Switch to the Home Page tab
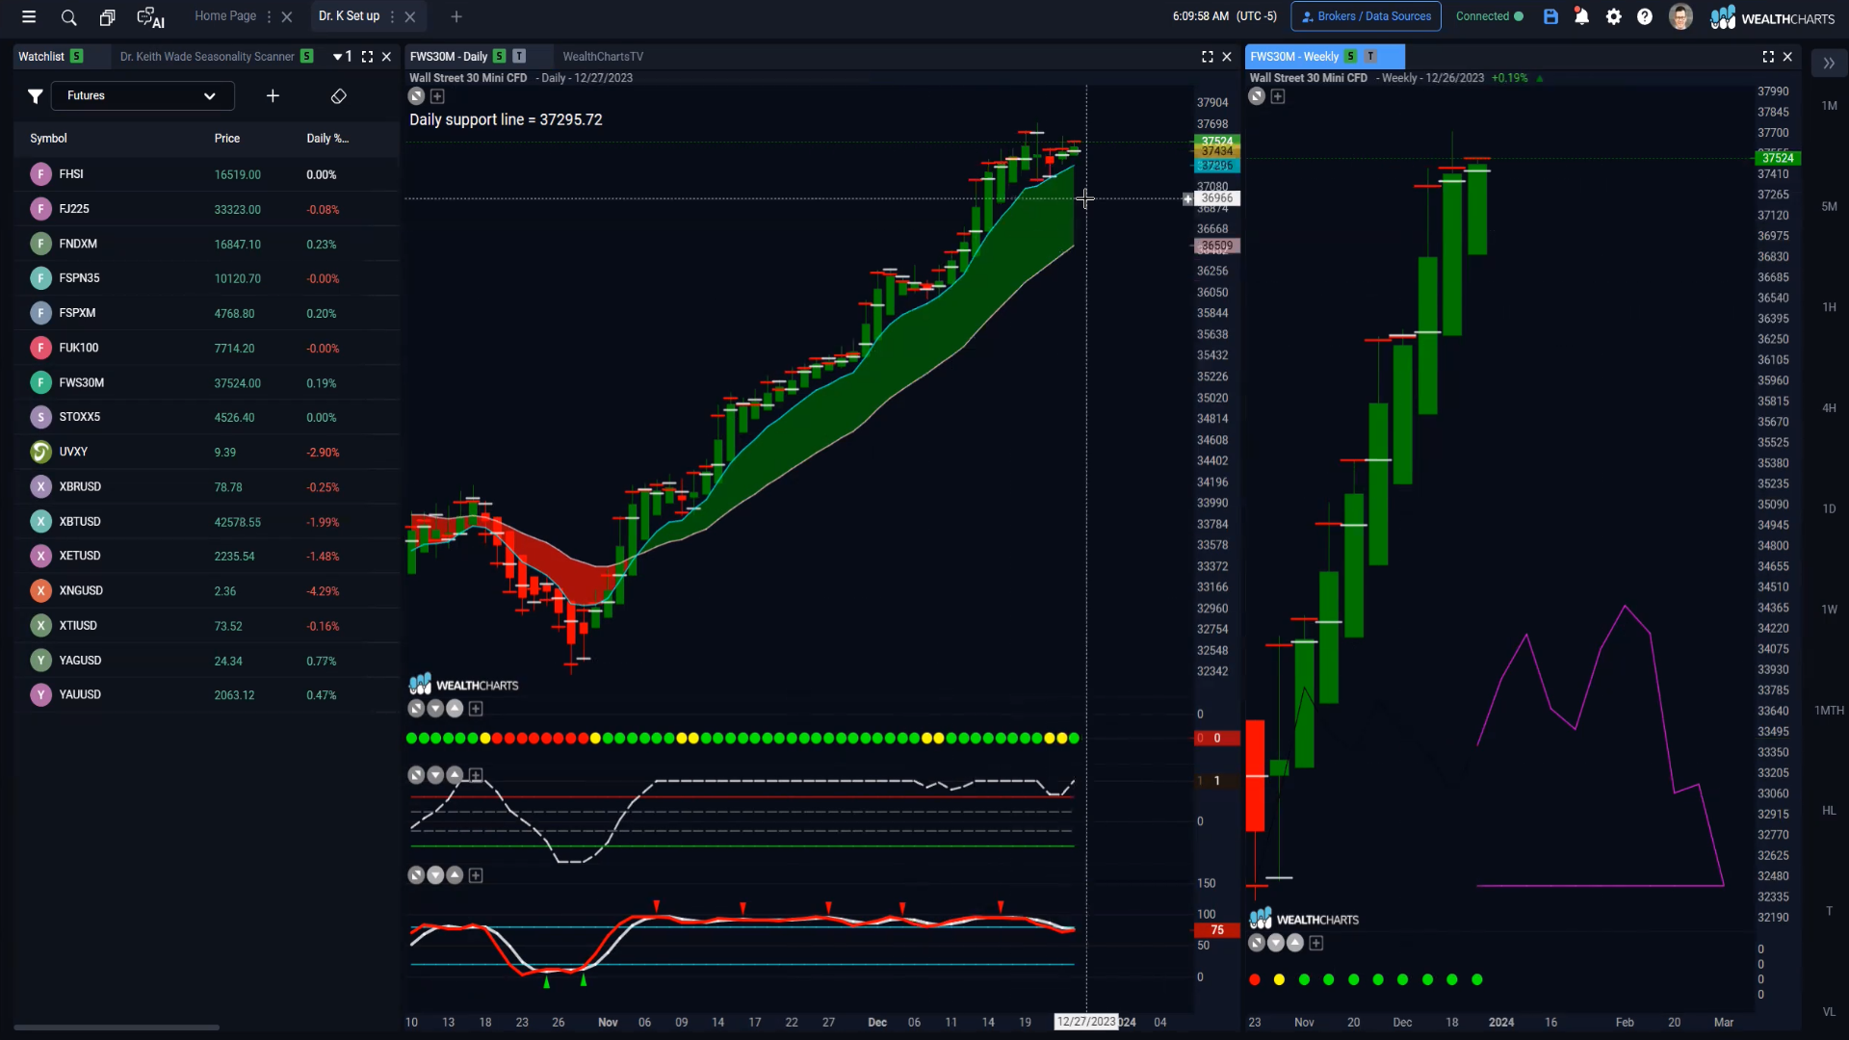1849x1040 pixels. (225, 16)
